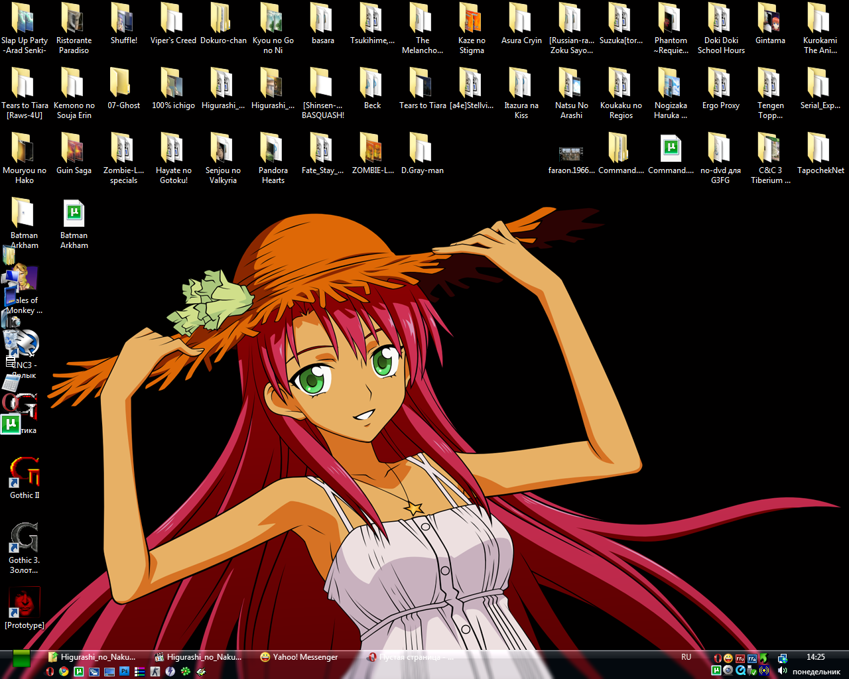Open the Asura Cryin folder
849x679 pixels.
click(x=521, y=24)
